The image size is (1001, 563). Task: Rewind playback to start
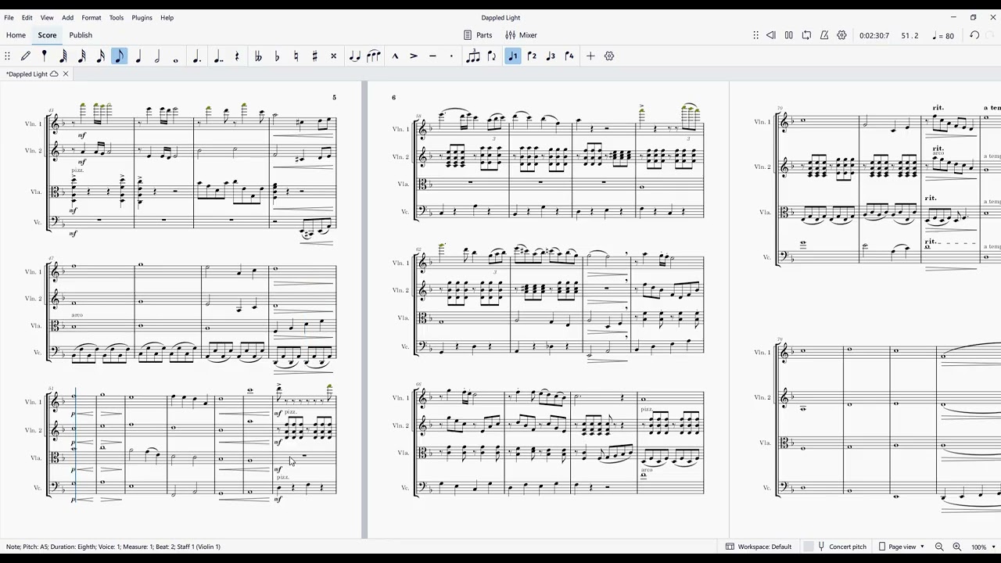(771, 35)
